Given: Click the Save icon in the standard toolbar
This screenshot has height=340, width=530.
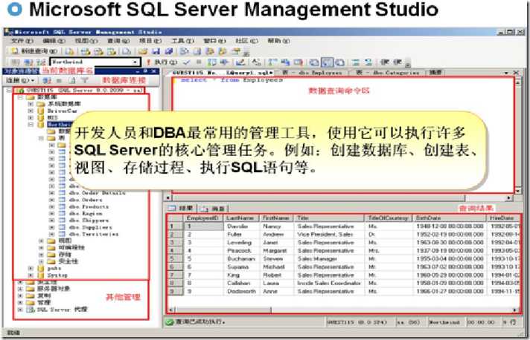Looking at the screenshot, I should [156, 51].
